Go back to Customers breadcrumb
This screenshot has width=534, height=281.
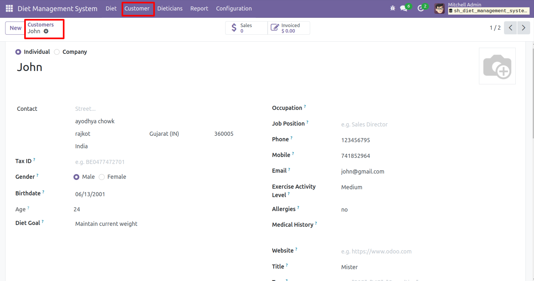coord(41,25)
